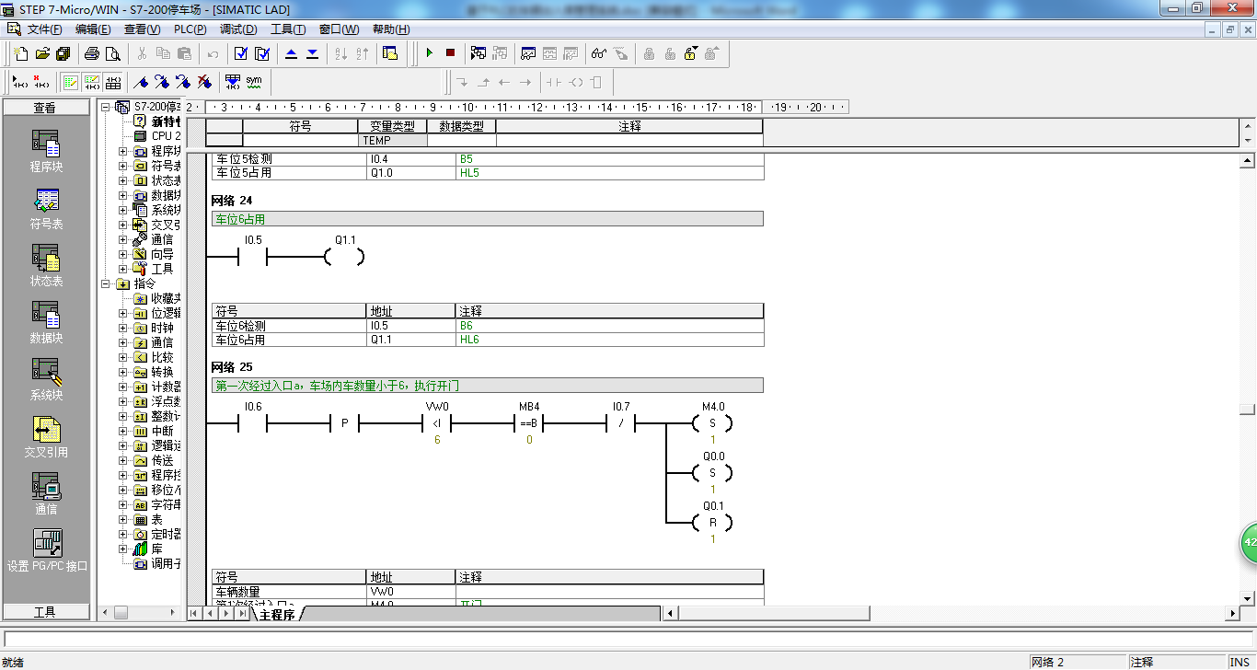The width and height of the screenshot is (1257, 670).
Task: Compile the program with the first checkmark icon
Action: pyautogui.click(x=241, y=53)
